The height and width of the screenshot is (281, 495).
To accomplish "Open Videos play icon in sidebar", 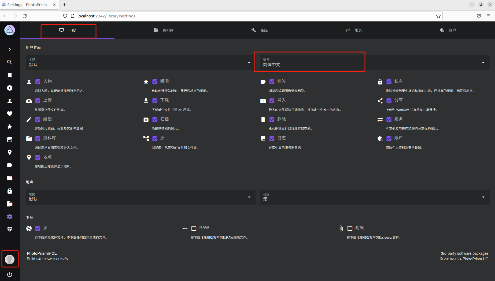I will [x=10, y=88].
